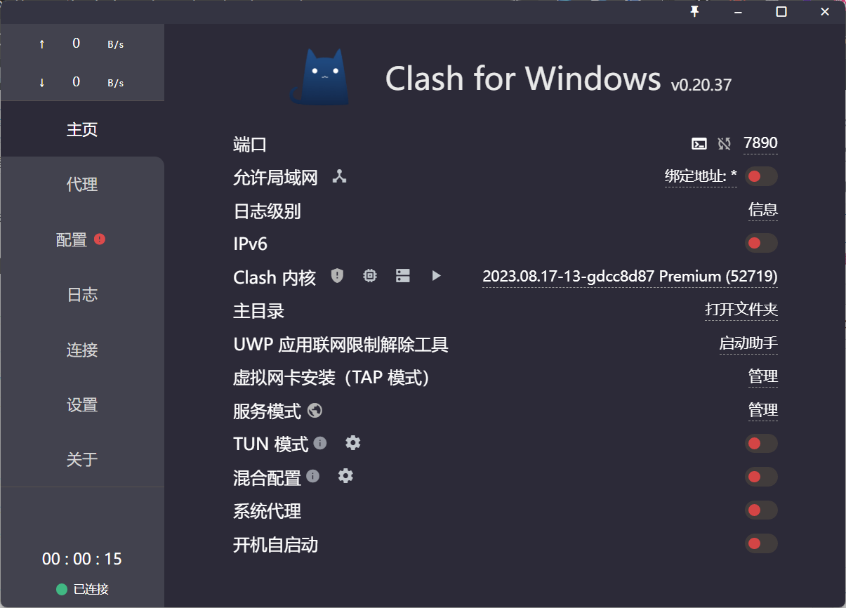
Task: Switch to the 代理 tab
Action: (x=82, y=185)
